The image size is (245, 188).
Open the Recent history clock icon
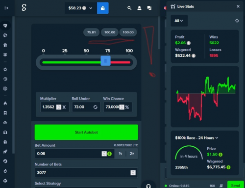5,79
